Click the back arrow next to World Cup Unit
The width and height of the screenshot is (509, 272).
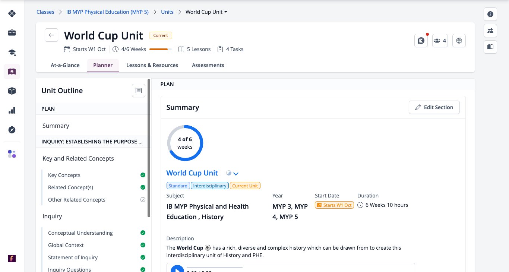(51, 35)
